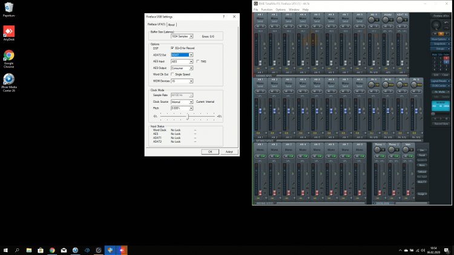
Task: Open settings wrench on Main output channel
Action: click(413, 184)
